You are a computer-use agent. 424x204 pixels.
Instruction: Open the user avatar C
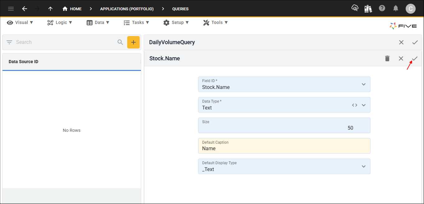tap(410, 9)
